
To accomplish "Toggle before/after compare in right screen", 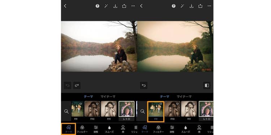I will coord(207,85).
